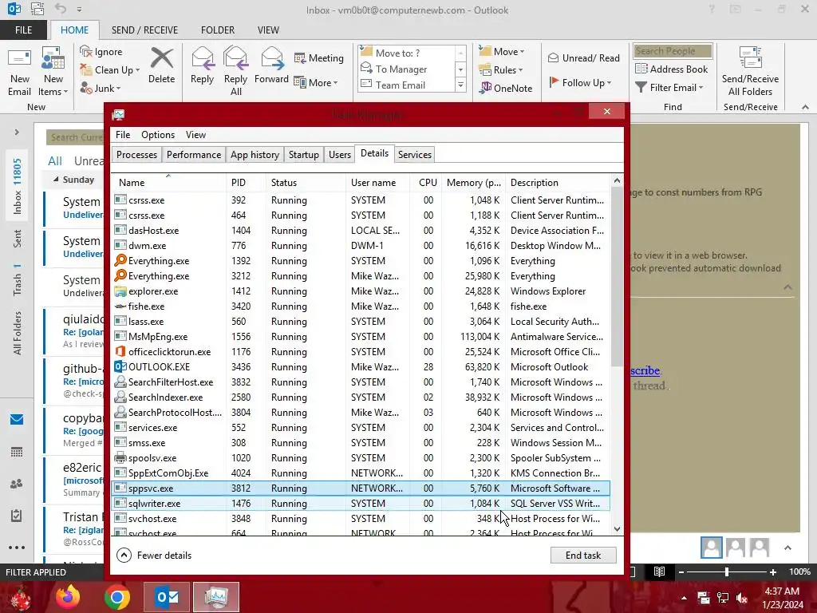Viewport: 817px width, 613px height.
Task: Open the Junk dropdown
Action: pos(101,88)
